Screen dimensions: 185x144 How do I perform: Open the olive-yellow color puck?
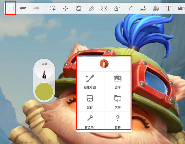[44, 91]
